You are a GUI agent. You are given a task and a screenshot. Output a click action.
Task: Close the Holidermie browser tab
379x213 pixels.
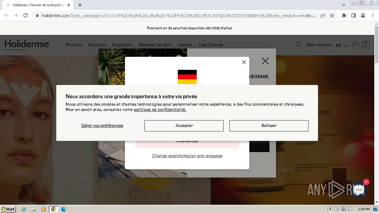click(x=69, y=5)
